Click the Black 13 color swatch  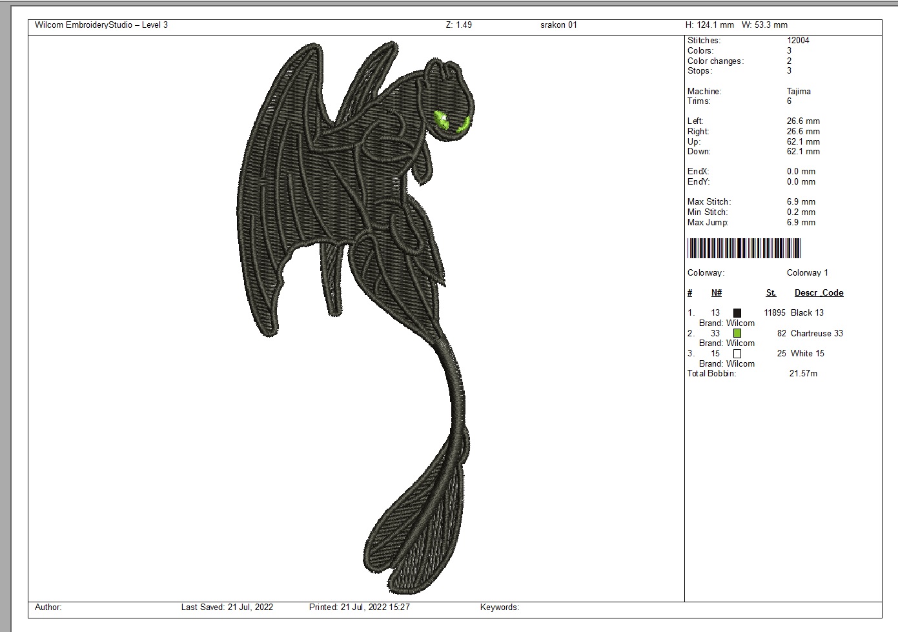[x=737, y=313]
